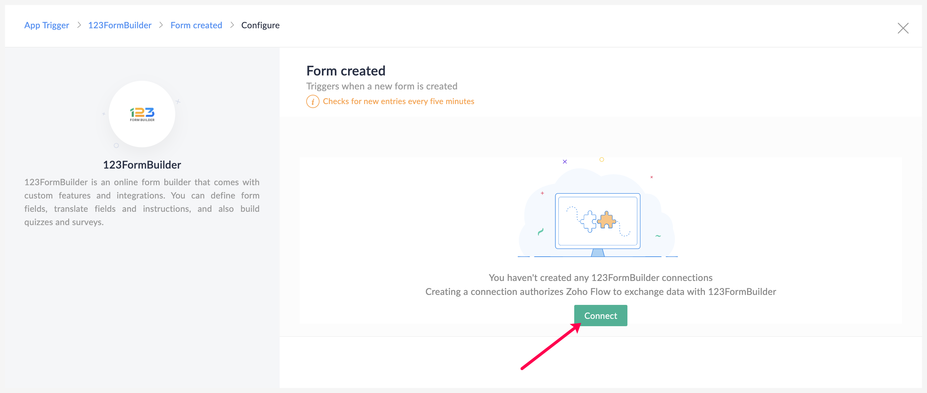This screenshot has width=927, height=393.
Task: Go back to App Trigger breadcrumb
Action: [x=47, y=25]
